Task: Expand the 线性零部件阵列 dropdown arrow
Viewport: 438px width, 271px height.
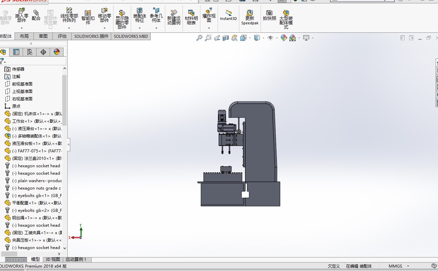Action: [x=69, y=28]
